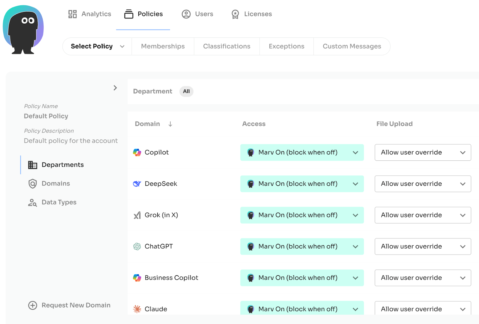Click the Policies stack icon
Screen dimensions: 479x324
coord(129,14)
